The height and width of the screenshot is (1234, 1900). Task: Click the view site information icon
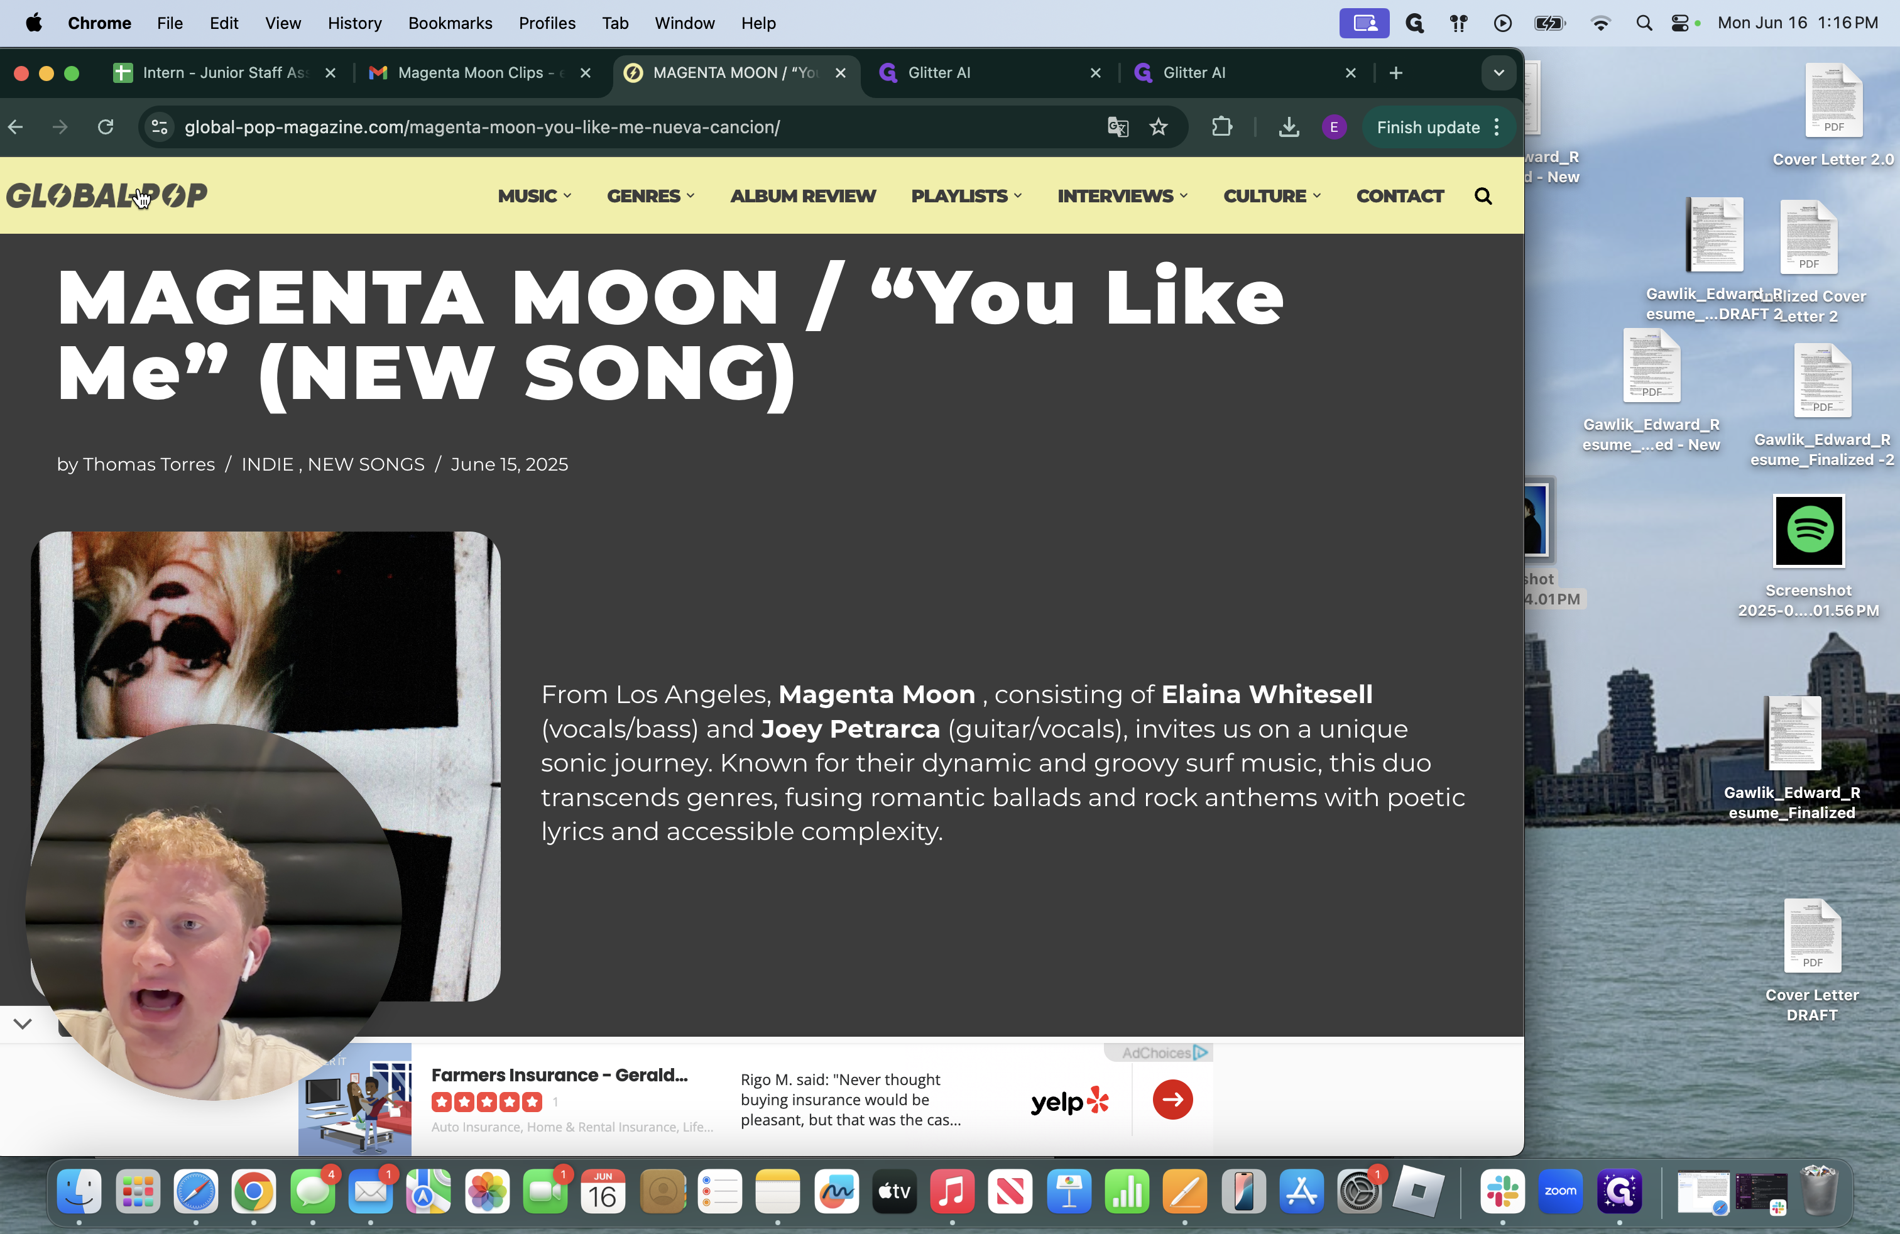(160, 127)
